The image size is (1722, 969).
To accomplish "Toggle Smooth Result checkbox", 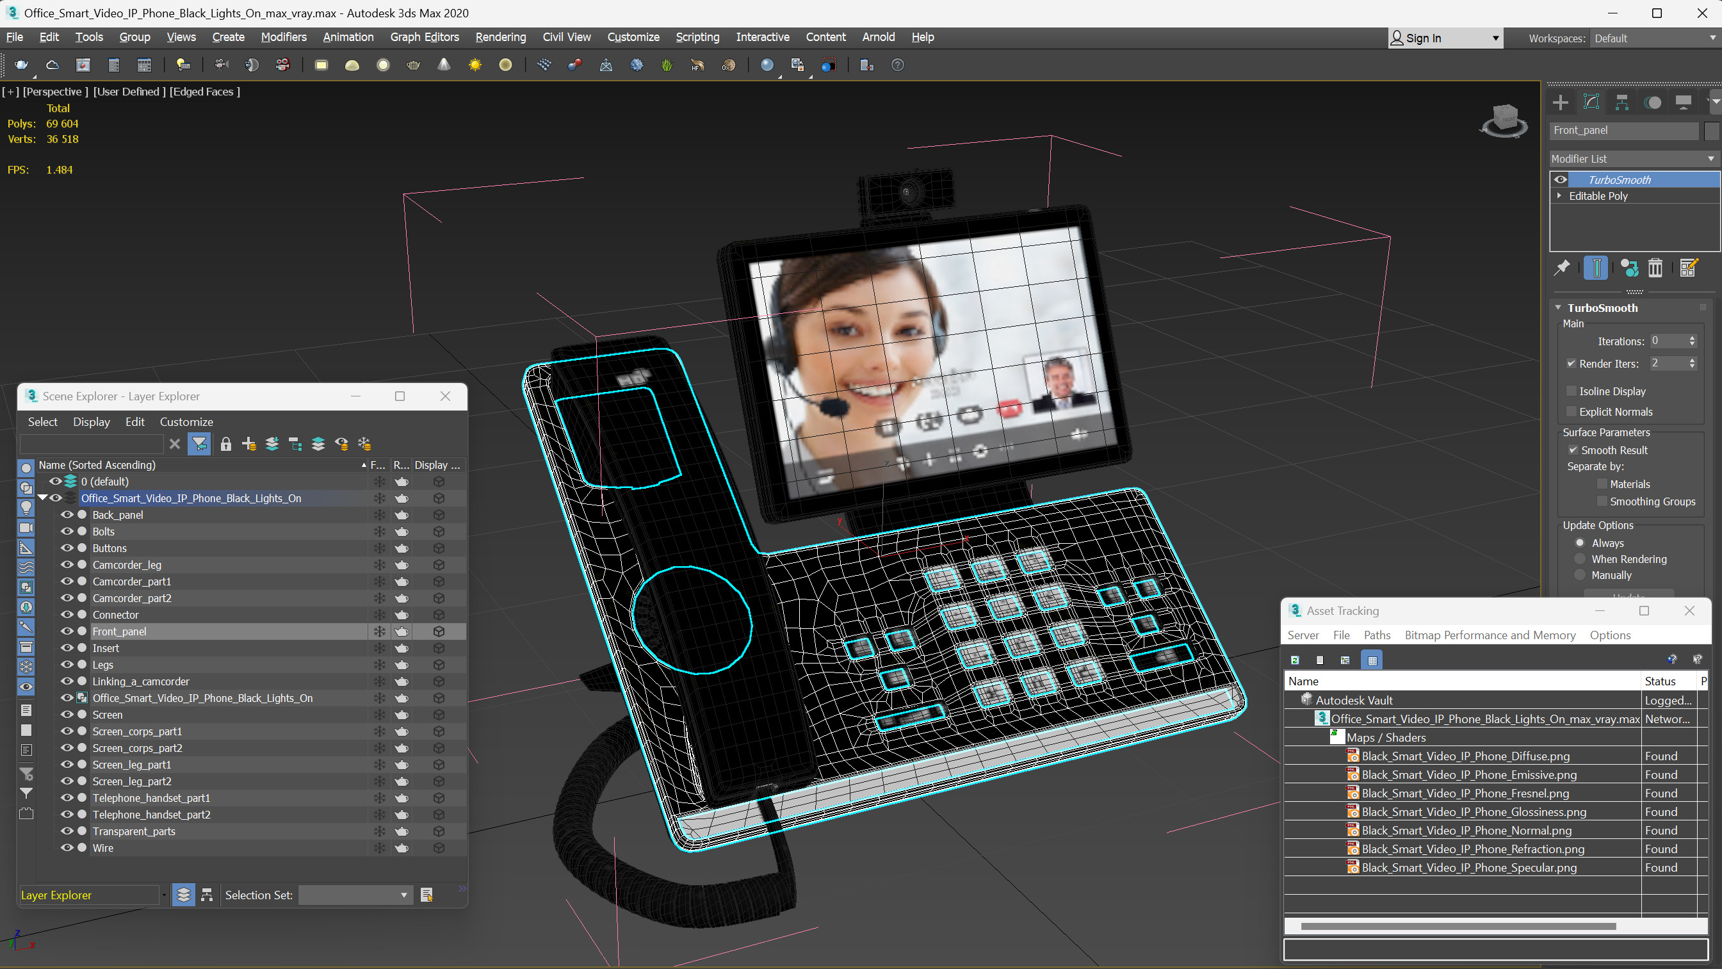I will (x=1573, y=450).
